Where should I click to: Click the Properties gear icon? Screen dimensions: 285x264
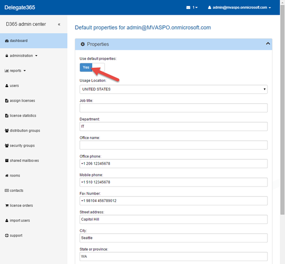pos(83,44)
